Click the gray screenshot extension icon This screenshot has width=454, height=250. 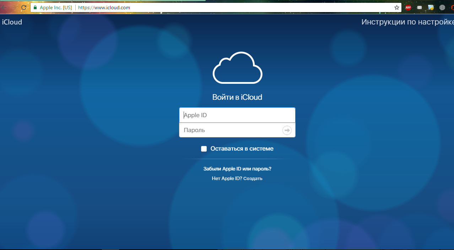[x=420, y=7]
